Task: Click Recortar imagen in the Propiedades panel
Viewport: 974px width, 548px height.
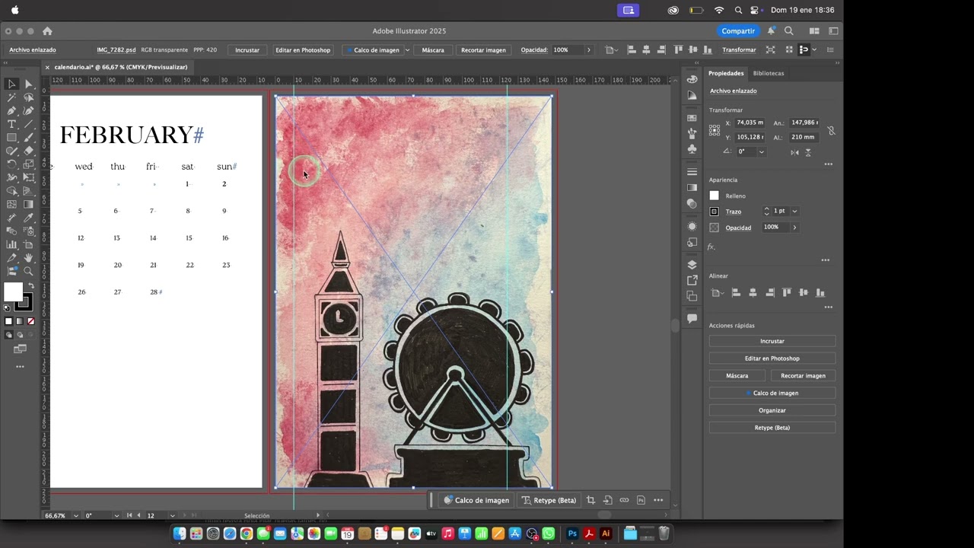Action: tap(803, 375)
